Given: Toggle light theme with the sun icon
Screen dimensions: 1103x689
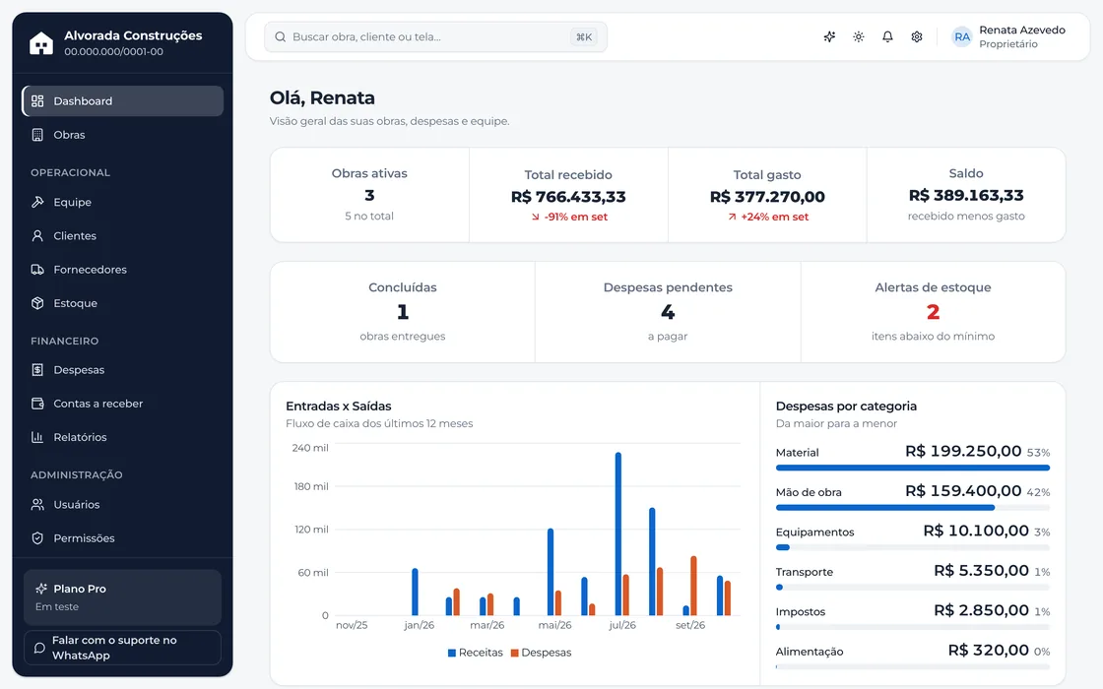Looking at the screenshot, I should click(858, 36).
